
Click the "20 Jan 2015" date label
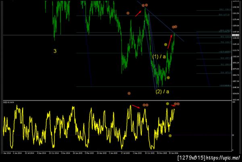[77, 153]
